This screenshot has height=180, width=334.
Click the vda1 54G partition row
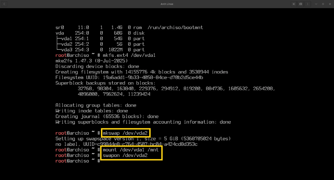pyautogui.click(x=100, y=39)
